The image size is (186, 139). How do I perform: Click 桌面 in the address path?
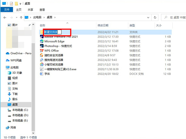[49, 18]
